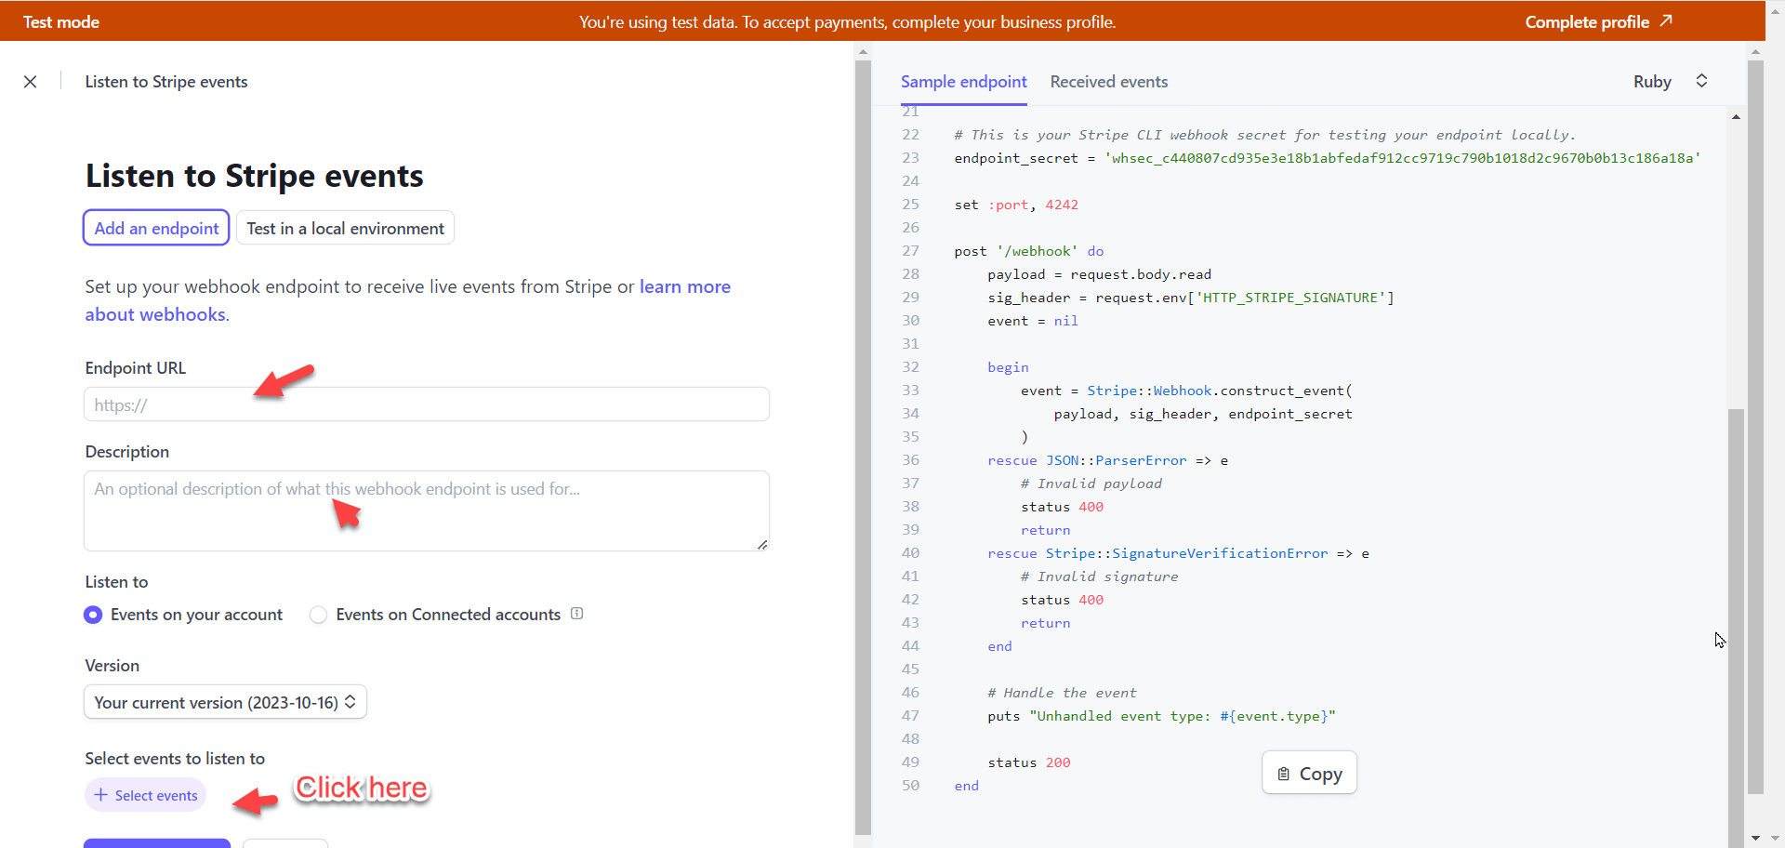Click the chevrons next to Ruby
The width and height of the screenshot is (1785, 848).
[1701, 81]
